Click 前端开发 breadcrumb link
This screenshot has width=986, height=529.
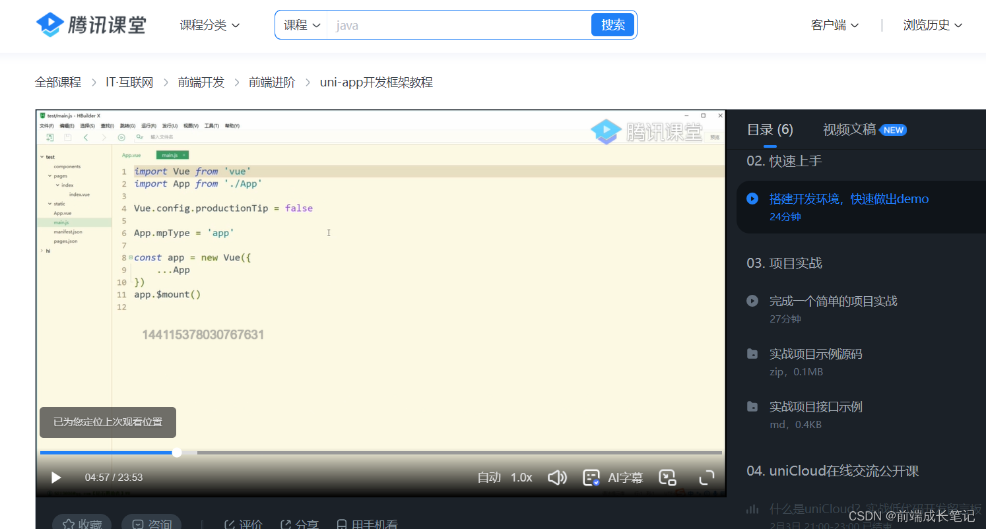click(201, 82)
